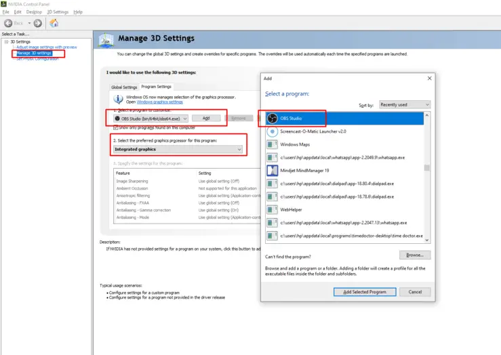This screenshot has height=355, width=501.
Task: Click the dialpad app-18.78.6 entry icon
Action: pos(273,196)
